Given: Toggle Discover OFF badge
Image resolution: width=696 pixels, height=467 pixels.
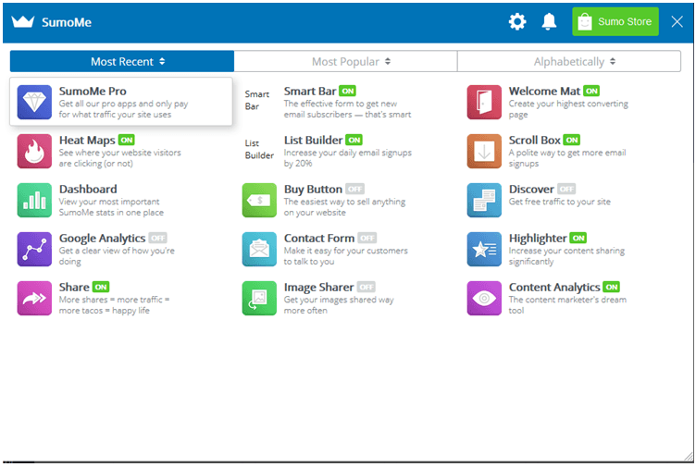Looking at the screenshot, I should (x=566, y=189).
